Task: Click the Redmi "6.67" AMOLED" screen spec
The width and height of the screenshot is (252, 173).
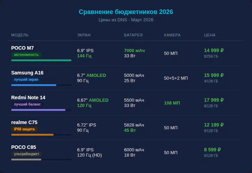Action: pyautogui.click(x=93, y=100)
